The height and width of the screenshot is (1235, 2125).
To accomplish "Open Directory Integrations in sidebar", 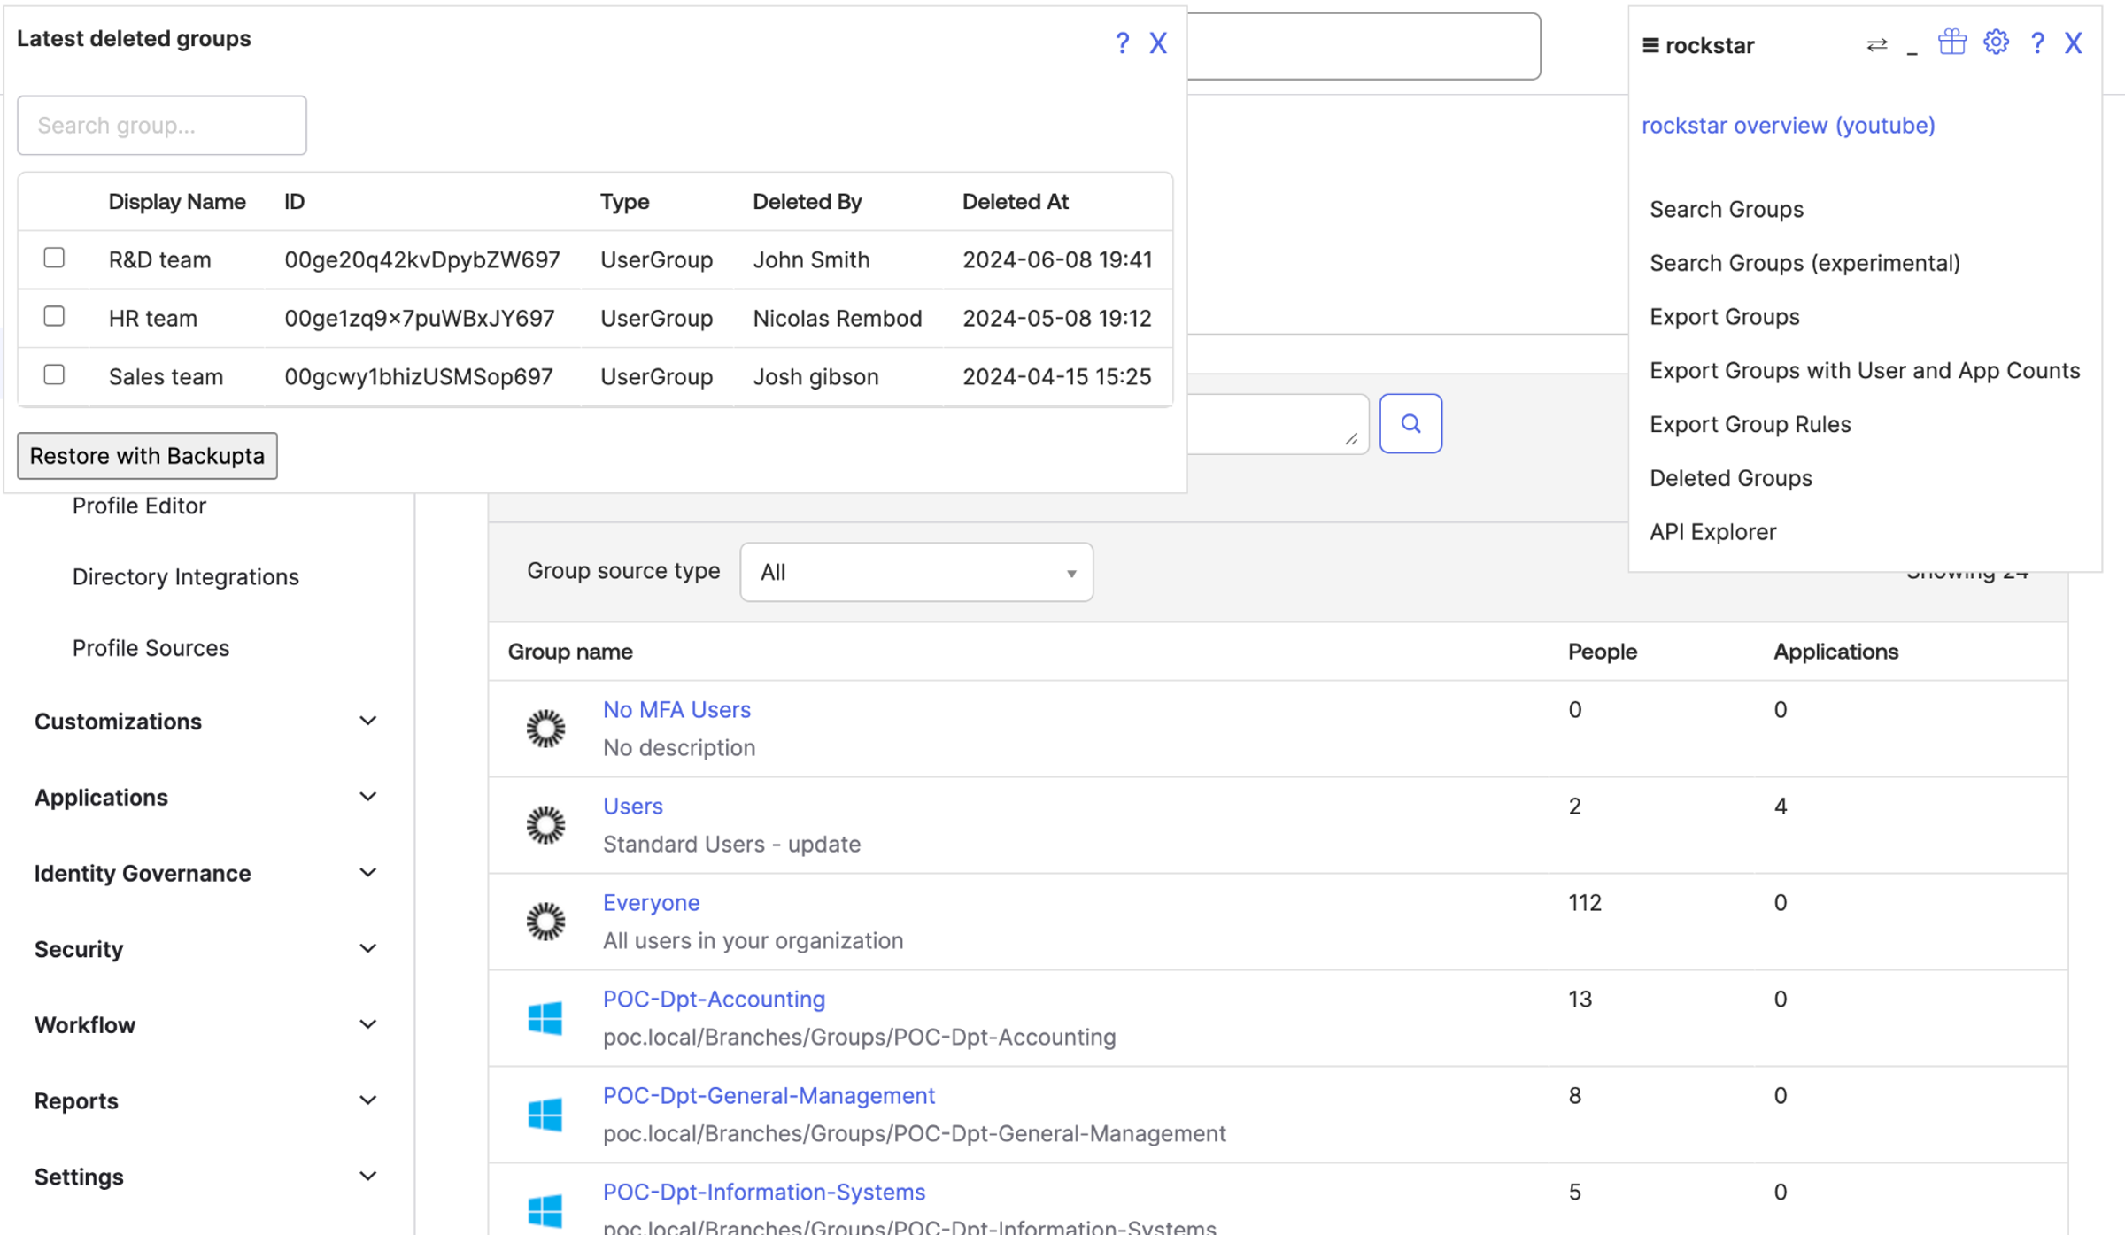I will [185, 577].
